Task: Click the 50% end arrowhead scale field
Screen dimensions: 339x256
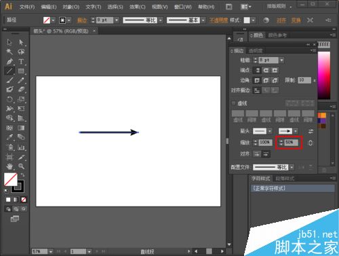Action: coord(292,143)
